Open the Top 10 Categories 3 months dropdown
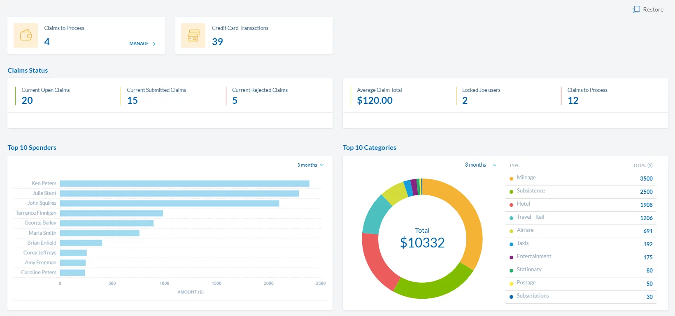Image resolution: width=675 pixels, height=316 pixels. click(x=480, y=165)
